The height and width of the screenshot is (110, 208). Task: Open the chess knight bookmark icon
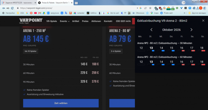coord(99,13)
